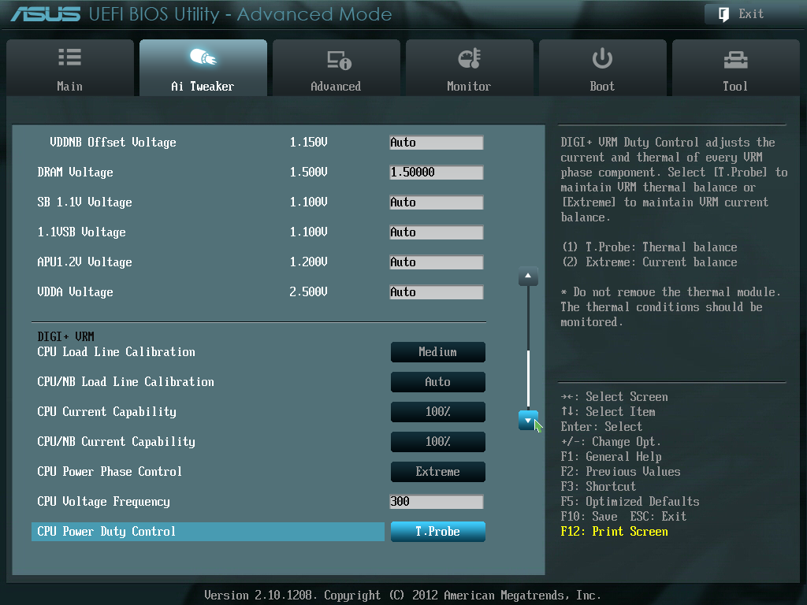
Task: Click the DRAM Voltage value field
Action: click(x=436, y=173)
